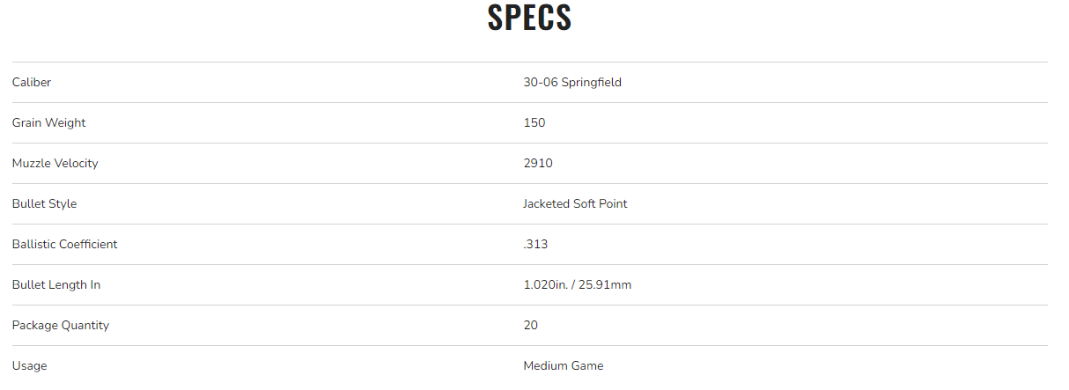Select the Ballistic Coefficient label
The image size is (1069, 390).
pyautogui.click(x=65, y=244)
